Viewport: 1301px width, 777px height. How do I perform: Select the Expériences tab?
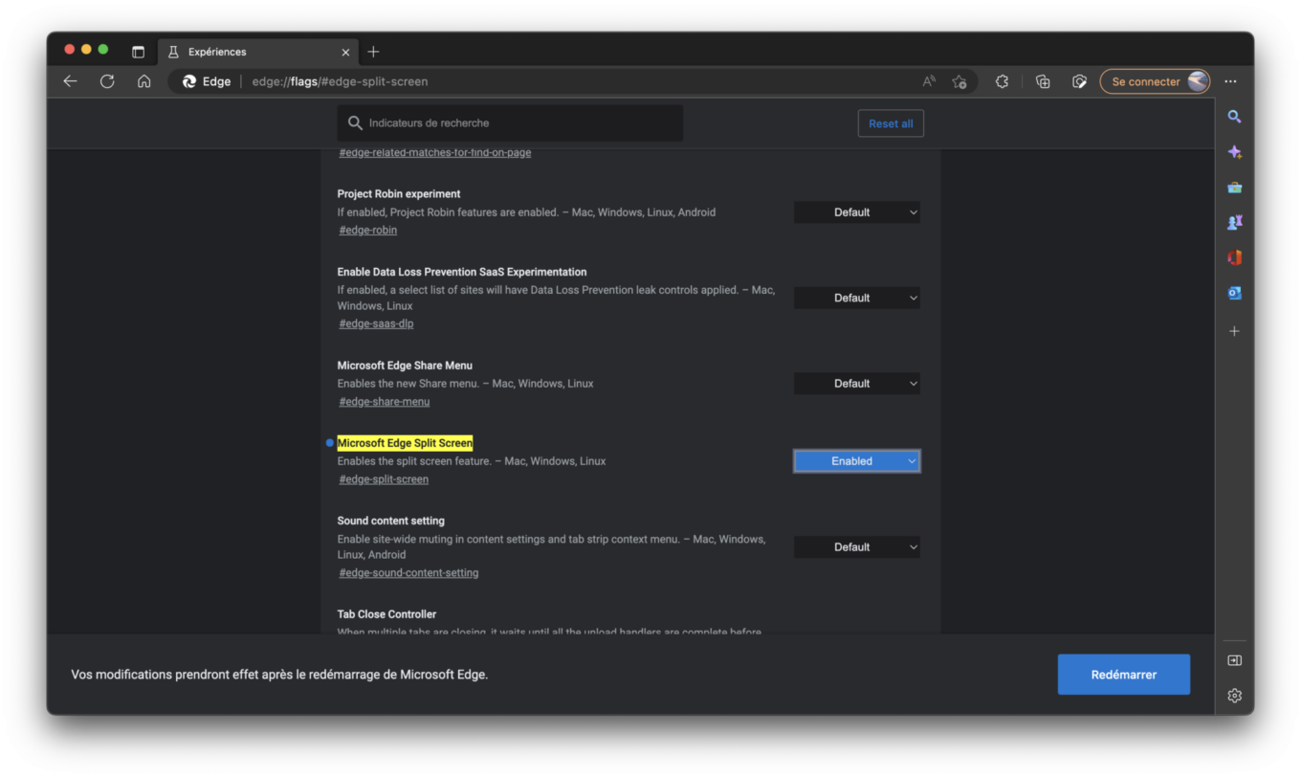click(x=256, y=52)
